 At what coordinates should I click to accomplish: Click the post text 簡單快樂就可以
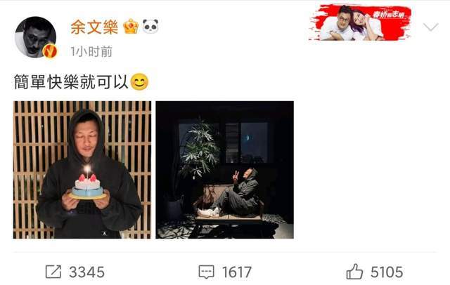pyautogui.click(x=71, y=82)
